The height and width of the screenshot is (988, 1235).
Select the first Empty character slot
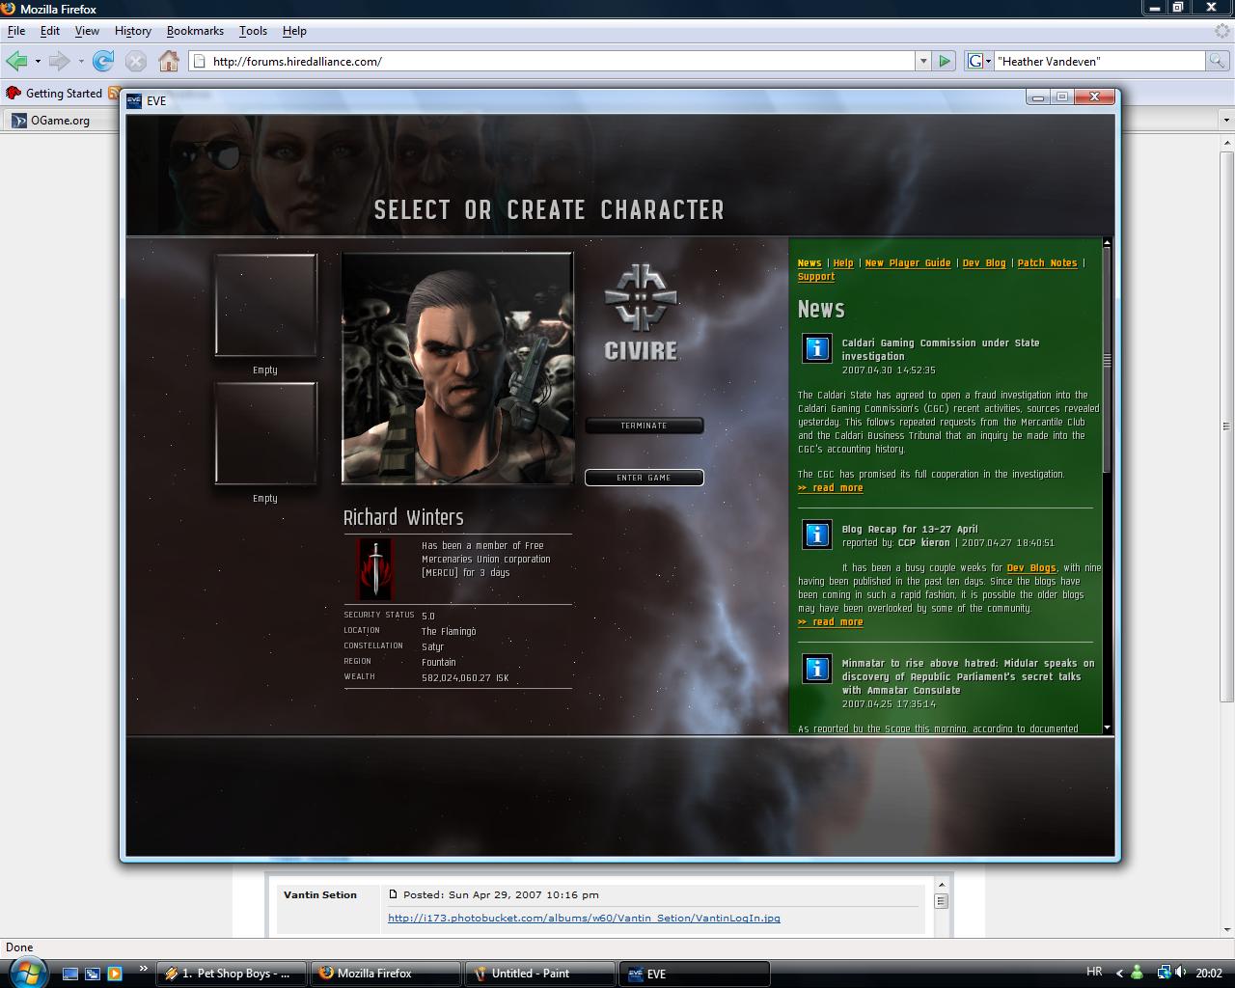pyautogui.click(x=265, y=305)
